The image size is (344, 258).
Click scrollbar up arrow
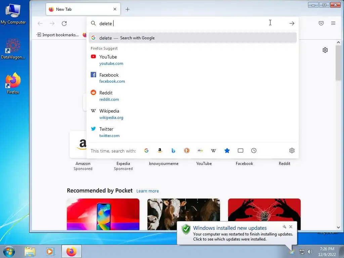(x=338, y=42)
